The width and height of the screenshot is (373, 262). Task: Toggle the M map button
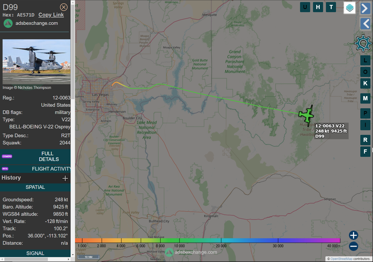[x=365, y=98]
